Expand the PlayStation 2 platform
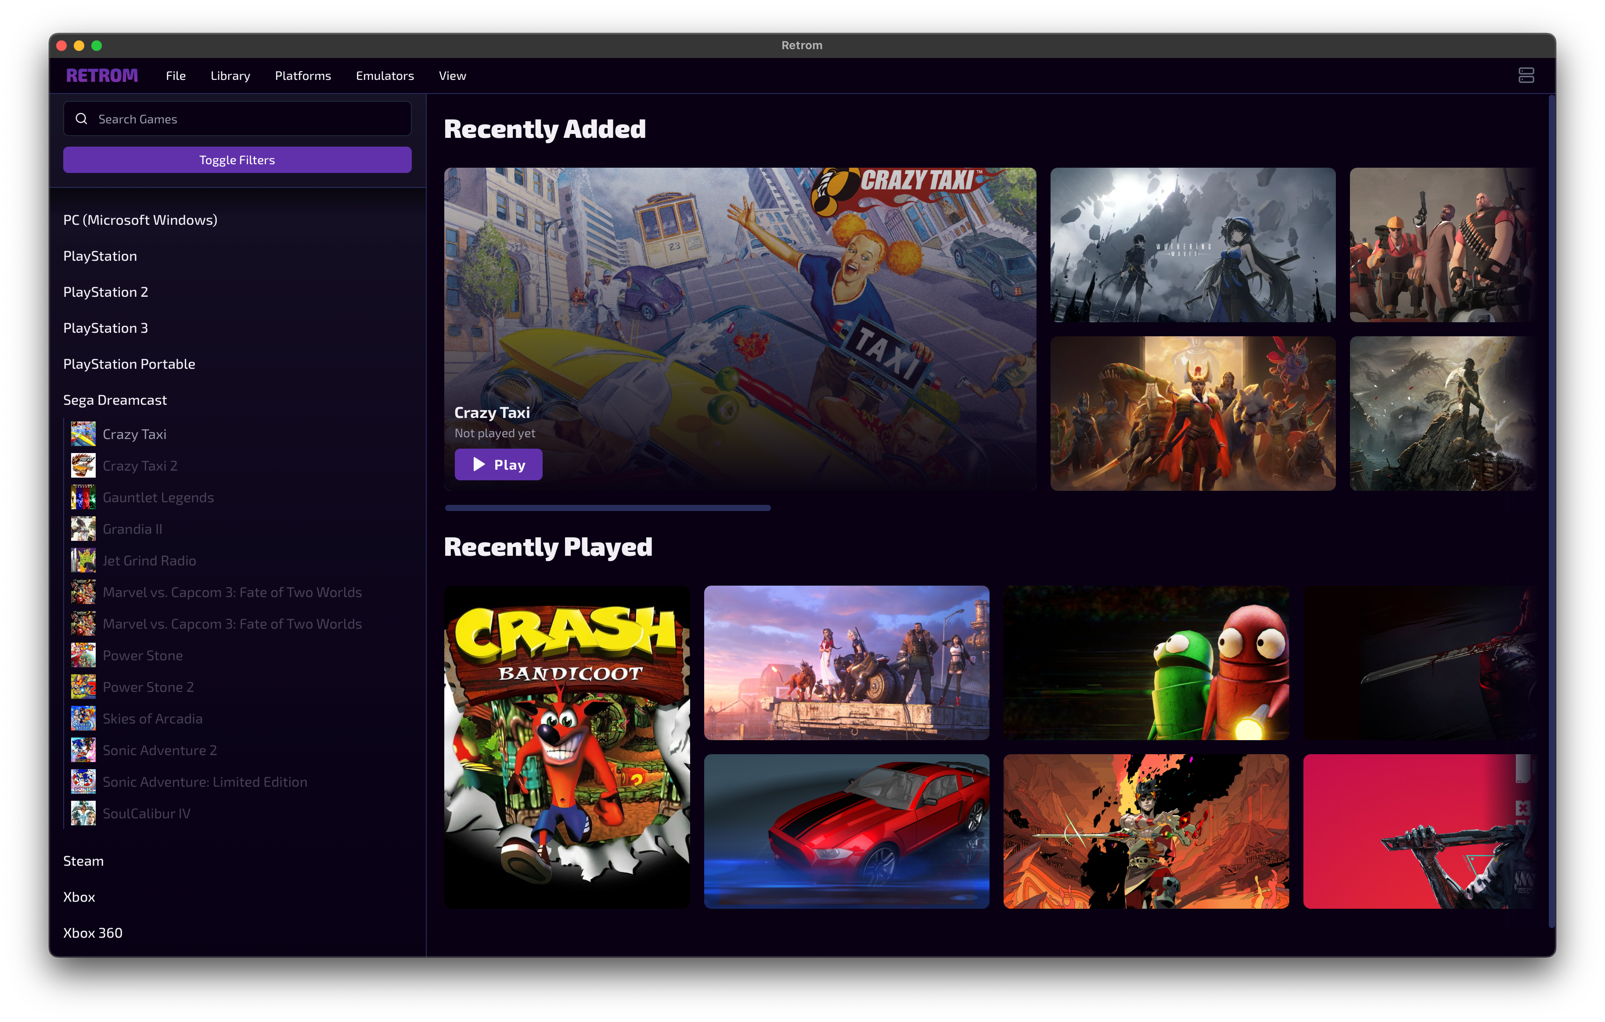The width and height of the screenshot is (1605, 1022). (x=105, y=292)
